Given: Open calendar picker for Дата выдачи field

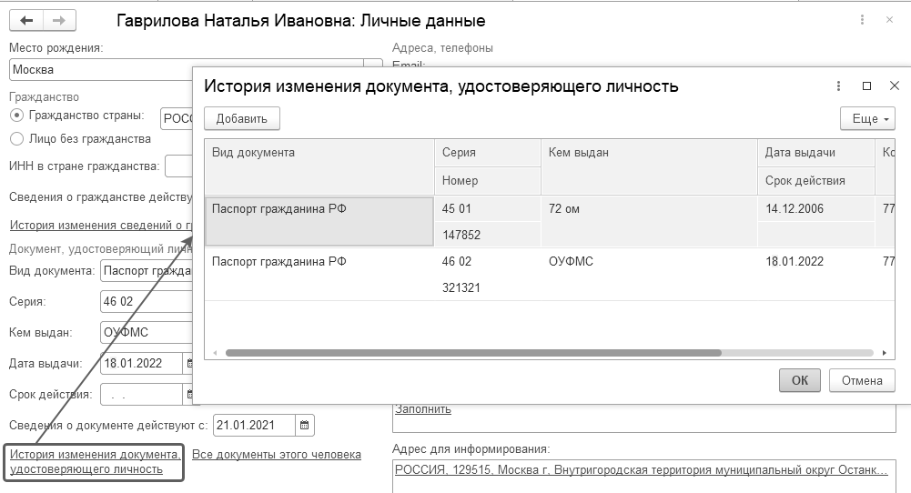Looking at the screenshot, I should point(190,363).
